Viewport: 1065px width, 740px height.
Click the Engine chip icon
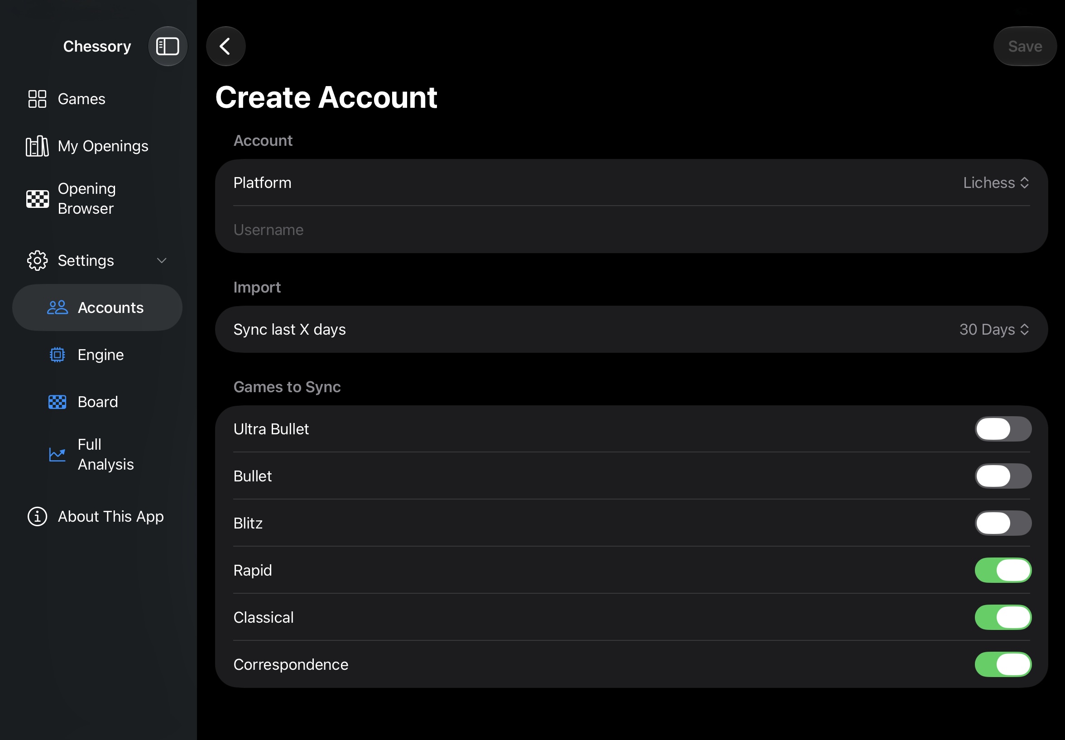click(58, 355)
